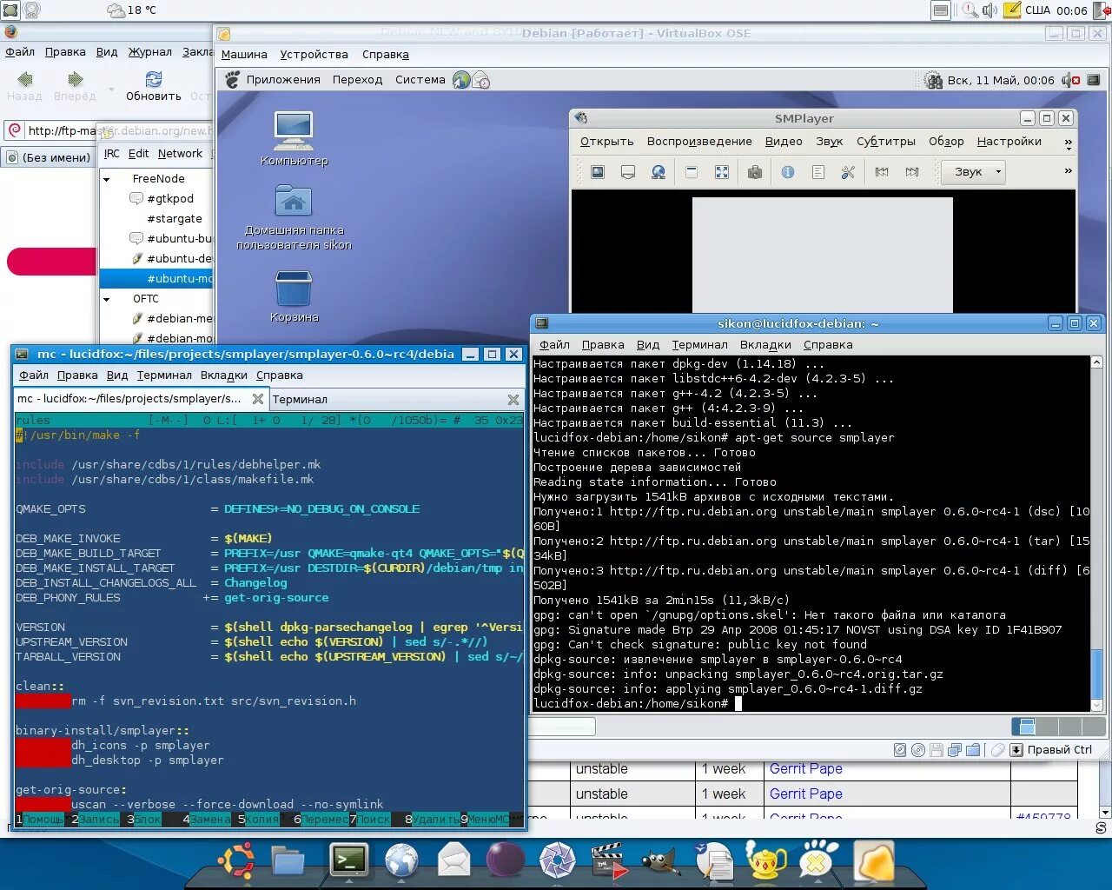Viewport: 1112px width, 890px height.
Task: Open SMPlayer Субтитры menu
Action: click(886, 142)
